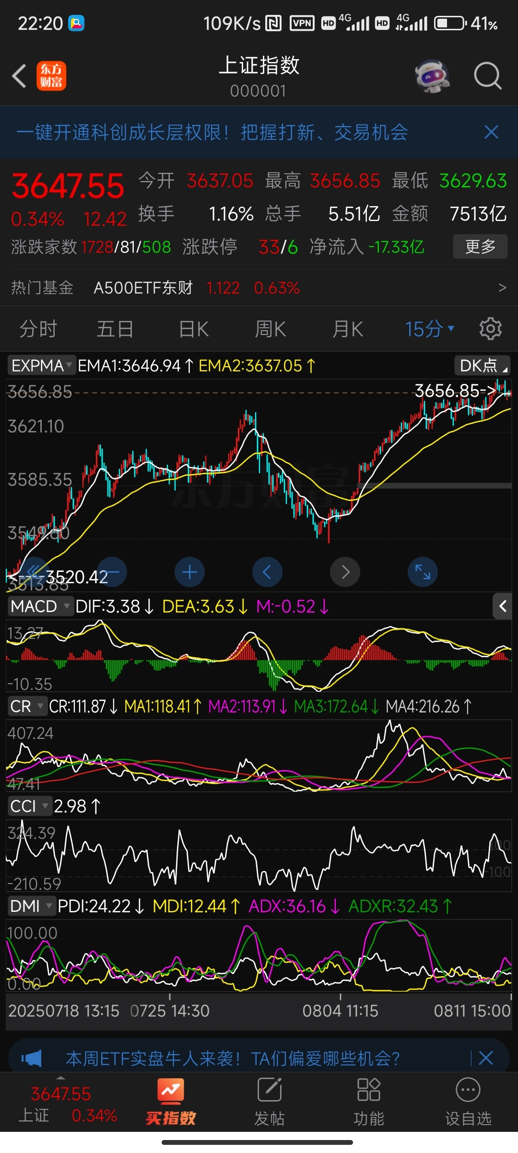Expand chart to fullscreen icon
The image size is (518, 1153).
pyautogui.click(x=423, y=572)
